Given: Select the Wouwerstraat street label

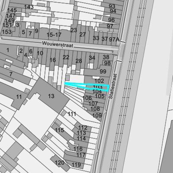Looking at the screenshot, I should [58, 44].
